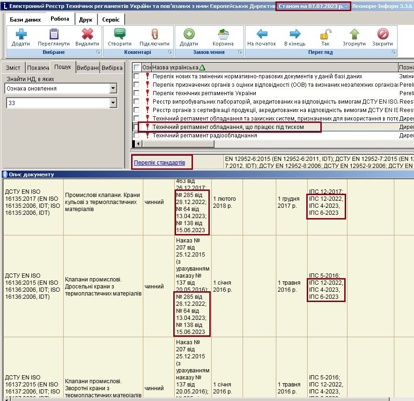The width and height of the screenshot is (414, 401).
Task: Open the Друк ribbon tab
Action: coord(86,20)
